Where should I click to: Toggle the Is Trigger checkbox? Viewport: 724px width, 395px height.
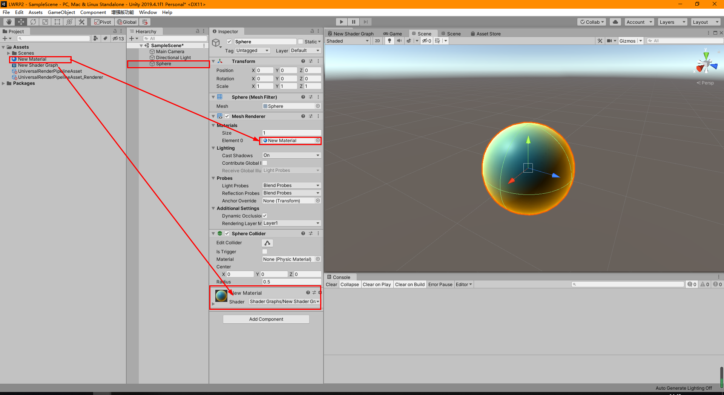(x=265, y=251)
